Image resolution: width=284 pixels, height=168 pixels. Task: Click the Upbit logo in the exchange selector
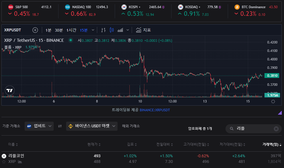(29, 126)
